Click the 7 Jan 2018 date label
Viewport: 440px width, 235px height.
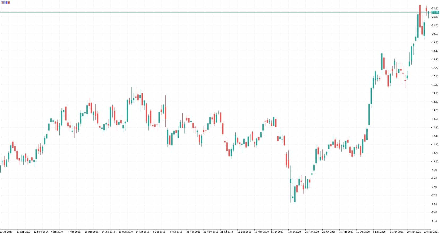(57, 232)
